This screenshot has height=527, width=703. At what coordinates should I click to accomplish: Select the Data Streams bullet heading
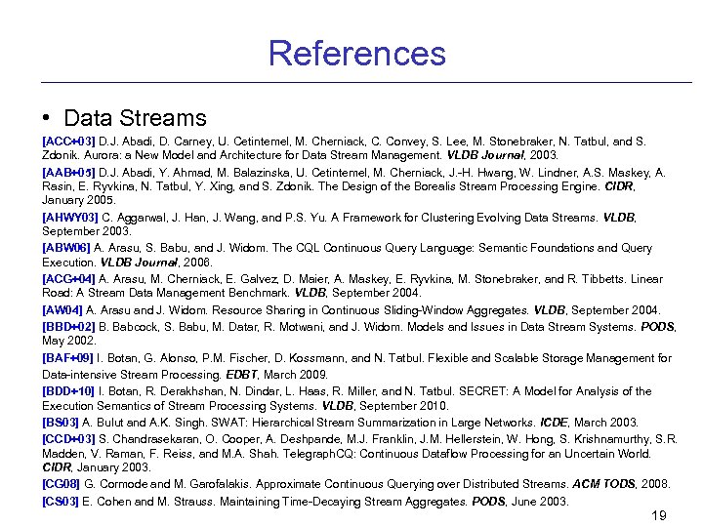(135, 118)
